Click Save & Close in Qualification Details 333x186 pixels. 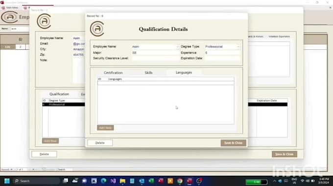[234, 143]
